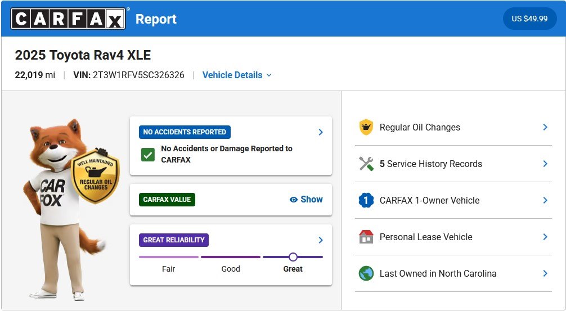Click the 5 Service History Records text
Viewport: 566px width, 311px height.
(x=430, y=164)
